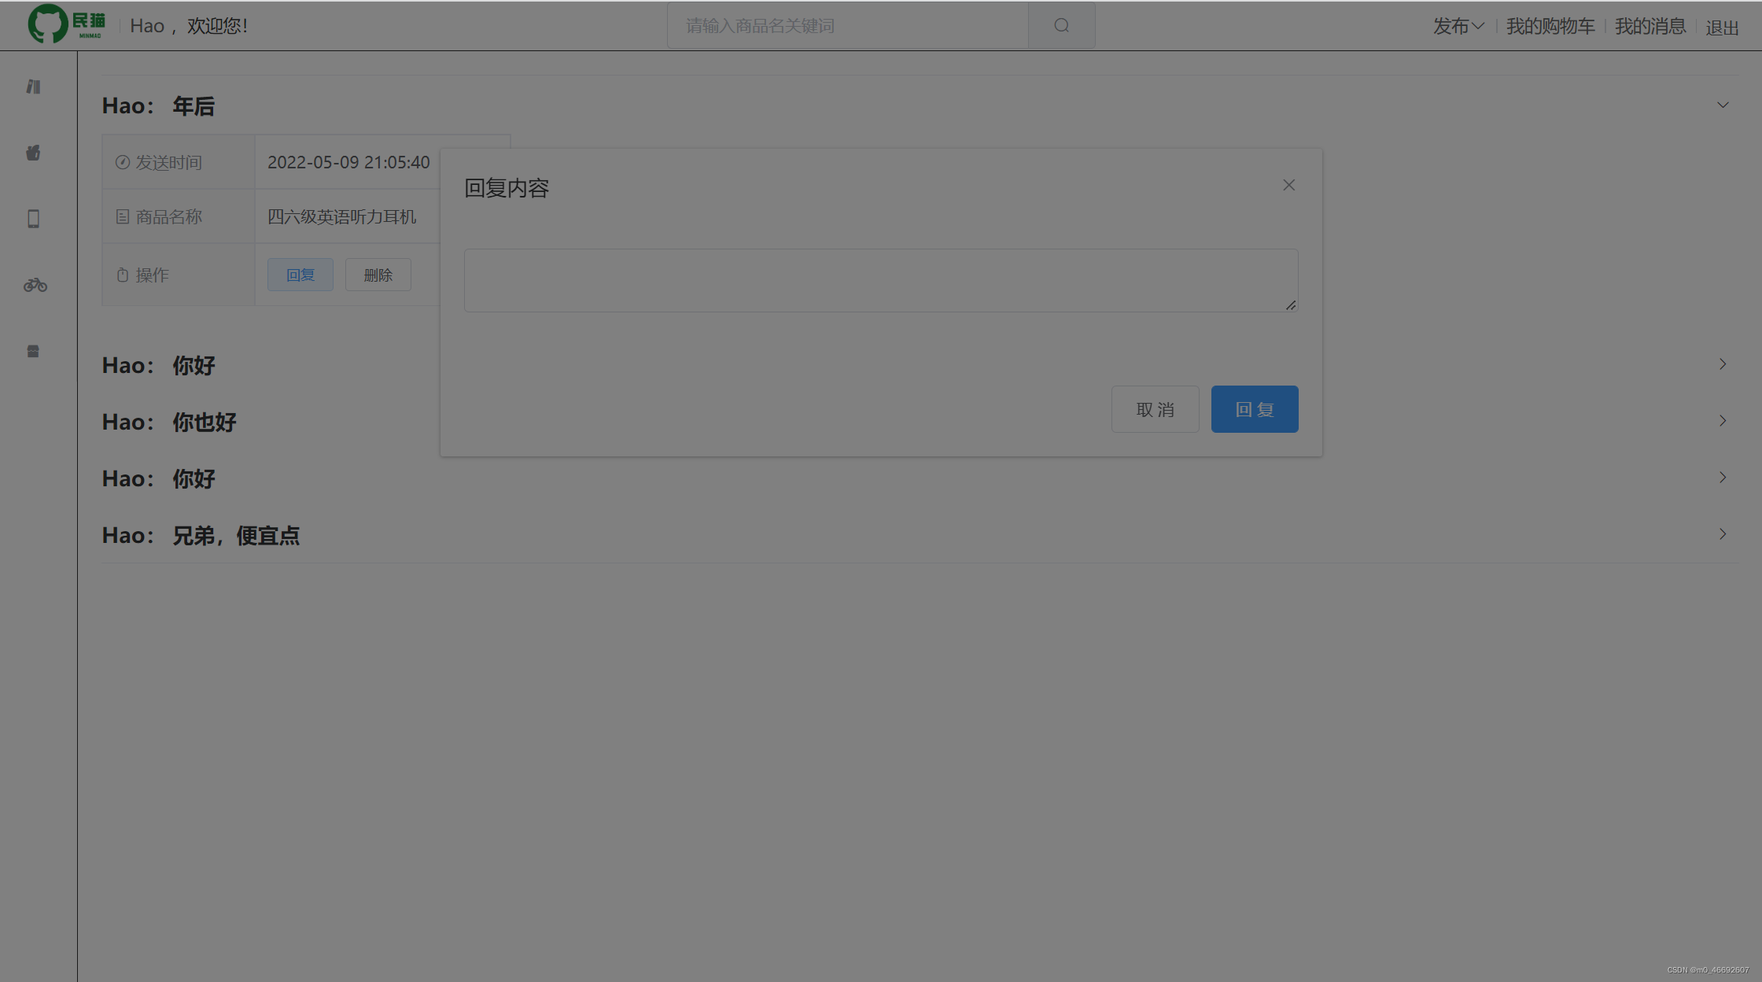Image resolution: width=1762 pixels, height=982 pixels.
Task: Click 退出 to log out
Action: [1721, 28]
